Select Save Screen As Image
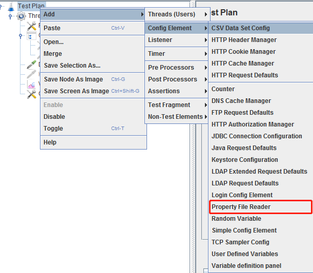Screen dimensions: 313x273 point(92,91)
